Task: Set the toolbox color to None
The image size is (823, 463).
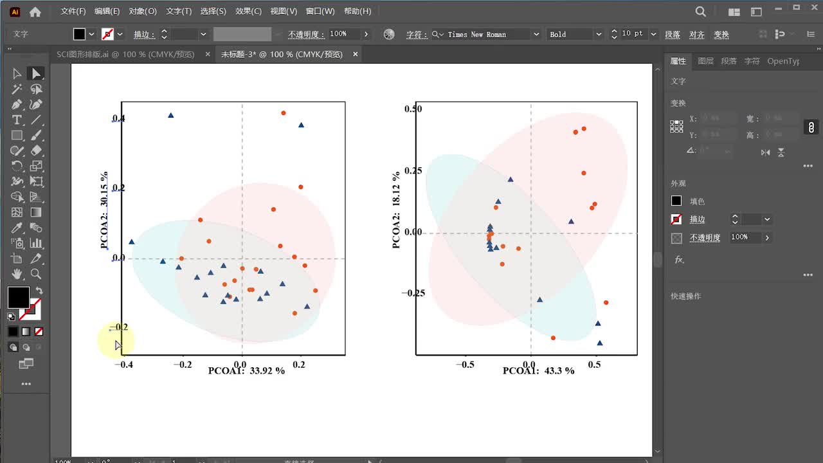Action: (39, 332)
